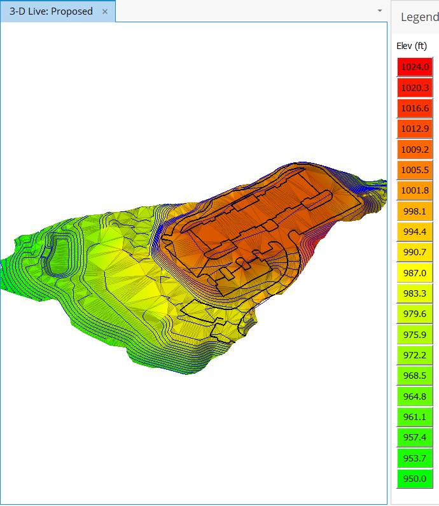Select the 998.1 elevation color swatch
439x506 pixels.
(x=415, y=211)
